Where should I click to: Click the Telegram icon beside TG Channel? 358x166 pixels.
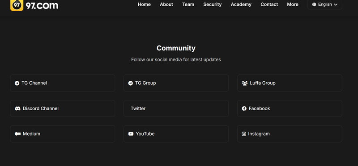click(x=17, y=83)
